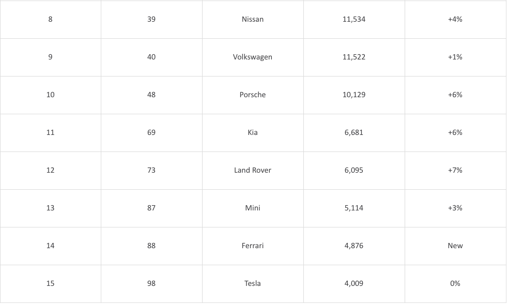
Task: Click the 6,095 value for Land Rover
Action: [353, 170]
